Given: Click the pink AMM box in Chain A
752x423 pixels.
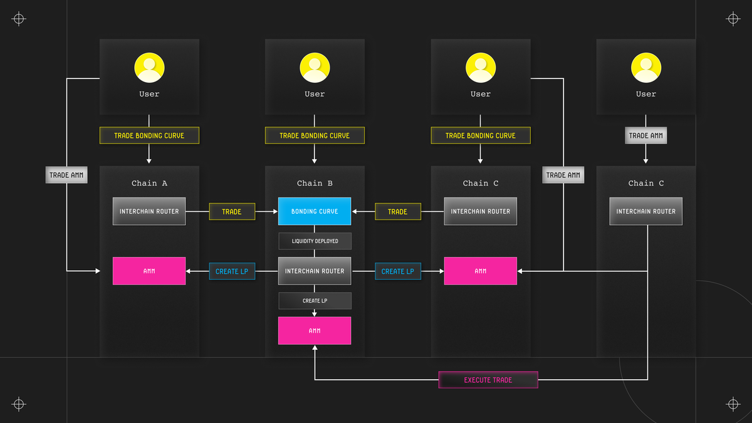Looking at the screenshot, I should click(149, 271).
